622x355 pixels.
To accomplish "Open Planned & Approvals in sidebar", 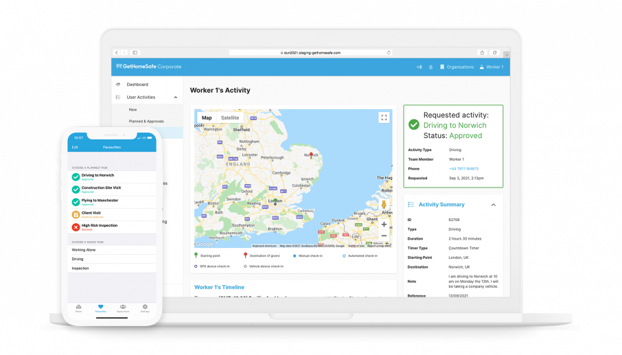I will point(146,121).
